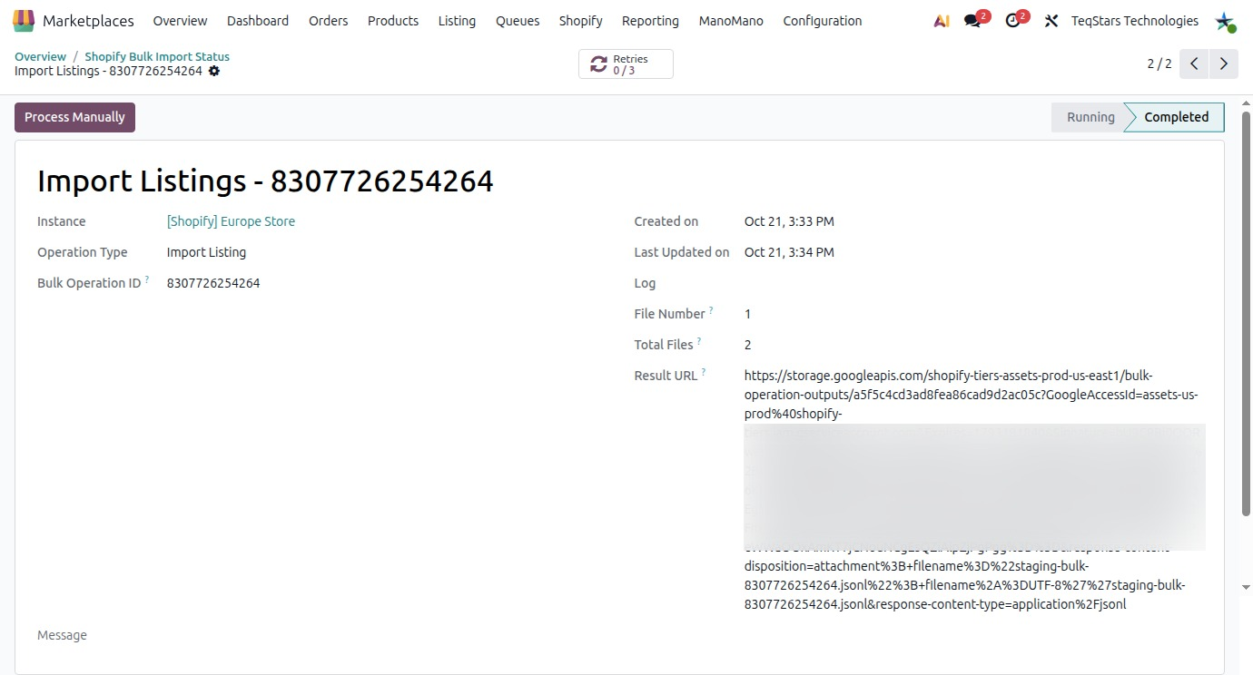Image resolution: width=1253 pixels, height=675 pixels.
Task: Open the Overview menu
Action: tap(180, 21)
